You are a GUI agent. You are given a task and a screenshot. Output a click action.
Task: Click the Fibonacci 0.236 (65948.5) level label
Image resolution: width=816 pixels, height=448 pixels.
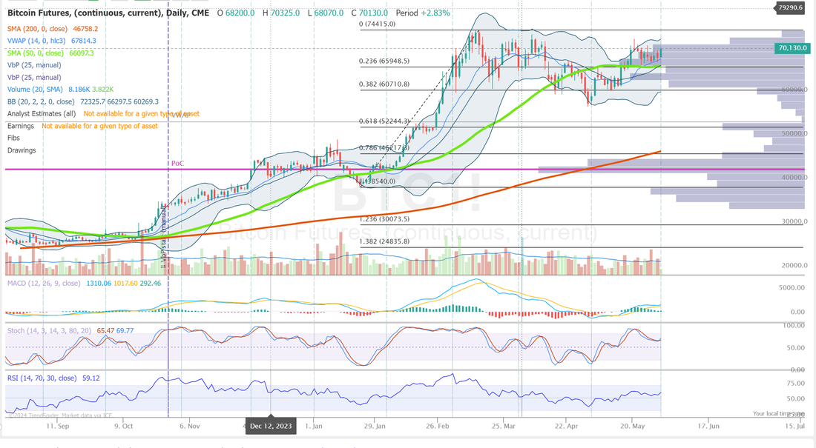384,61
